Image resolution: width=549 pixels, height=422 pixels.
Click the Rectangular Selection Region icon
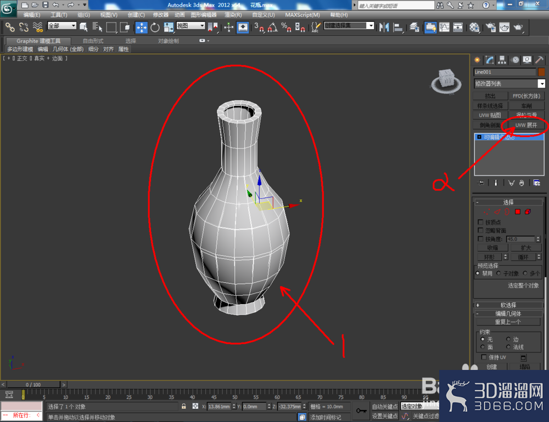(x=111, y=27)
